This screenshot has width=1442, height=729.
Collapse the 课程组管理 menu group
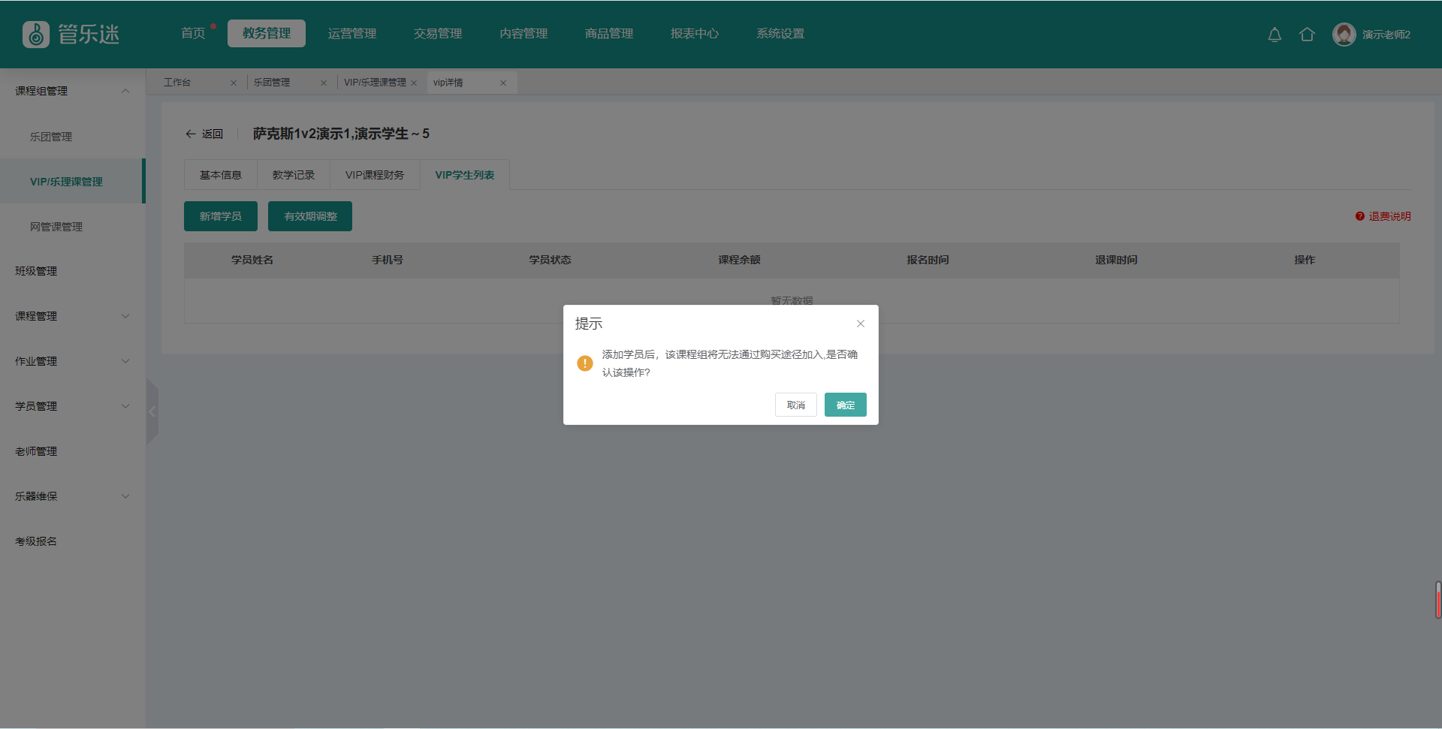[x=125, y=91]
